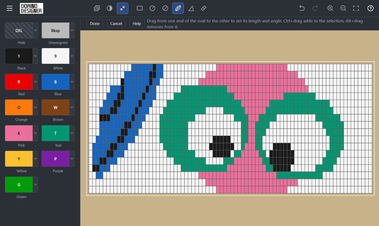Click the Cancel button
The width and height of the screenshot is (379, 226).
116,23
